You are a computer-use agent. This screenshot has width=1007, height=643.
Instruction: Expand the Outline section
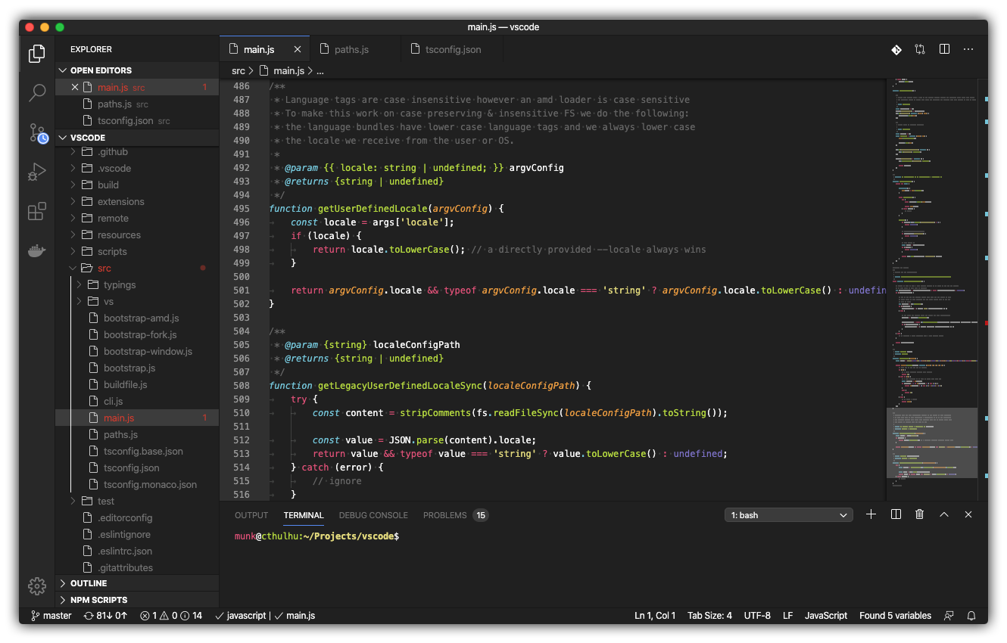click(x=137, y=583)
